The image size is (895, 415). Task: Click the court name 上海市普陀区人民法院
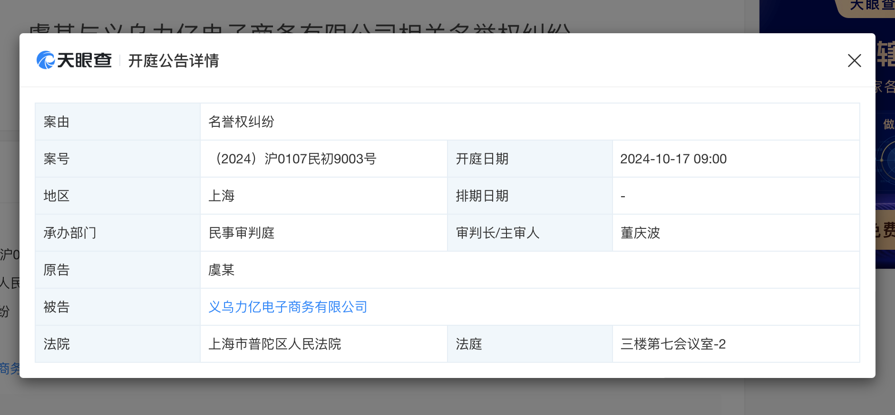click(275, 344)
